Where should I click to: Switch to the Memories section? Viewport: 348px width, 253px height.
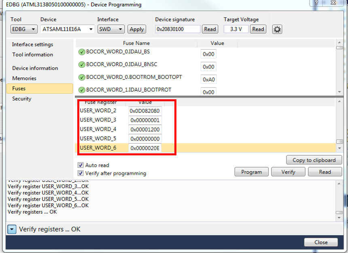(x=24, y=78)
